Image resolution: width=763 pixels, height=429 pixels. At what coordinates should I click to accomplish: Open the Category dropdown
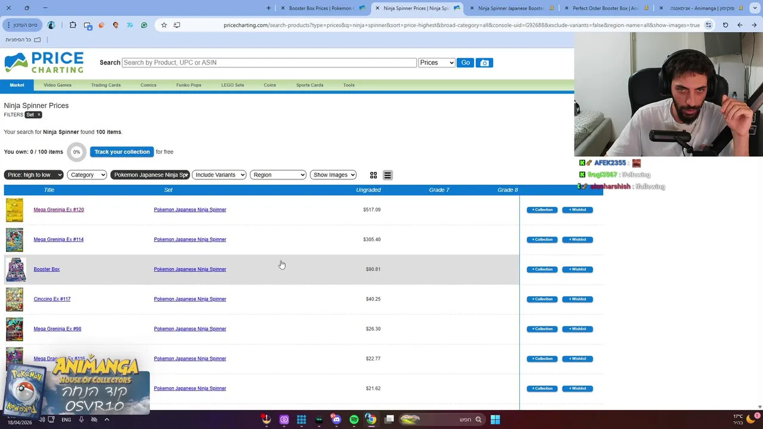pos(87,175)
